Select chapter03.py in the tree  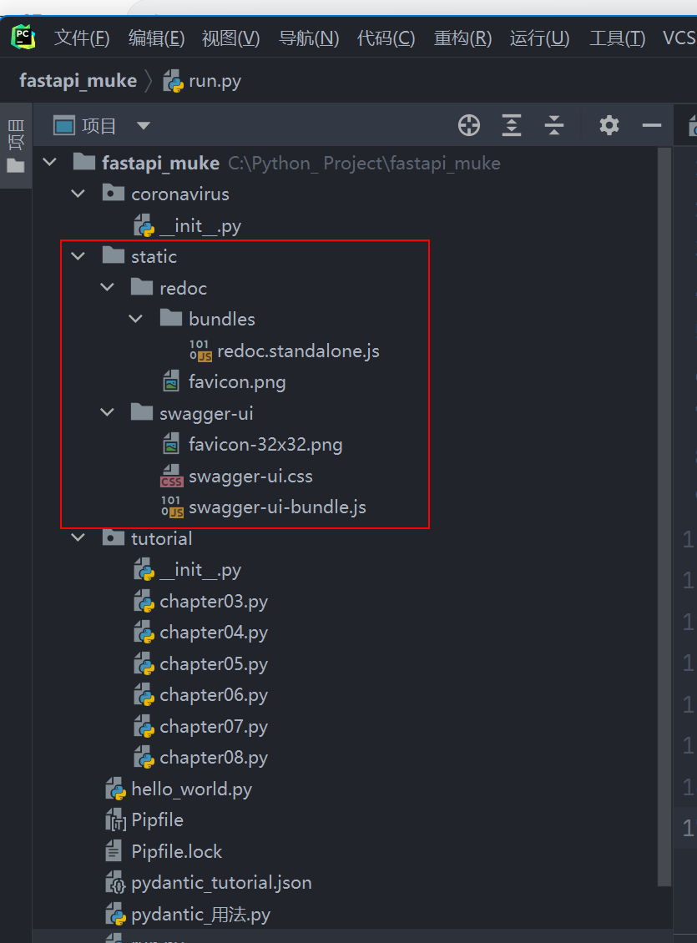[214, 602]
